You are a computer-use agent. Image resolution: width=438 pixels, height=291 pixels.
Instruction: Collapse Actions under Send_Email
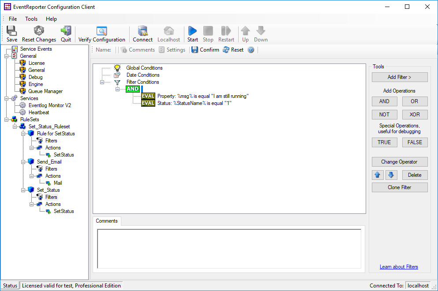point(32,176)
